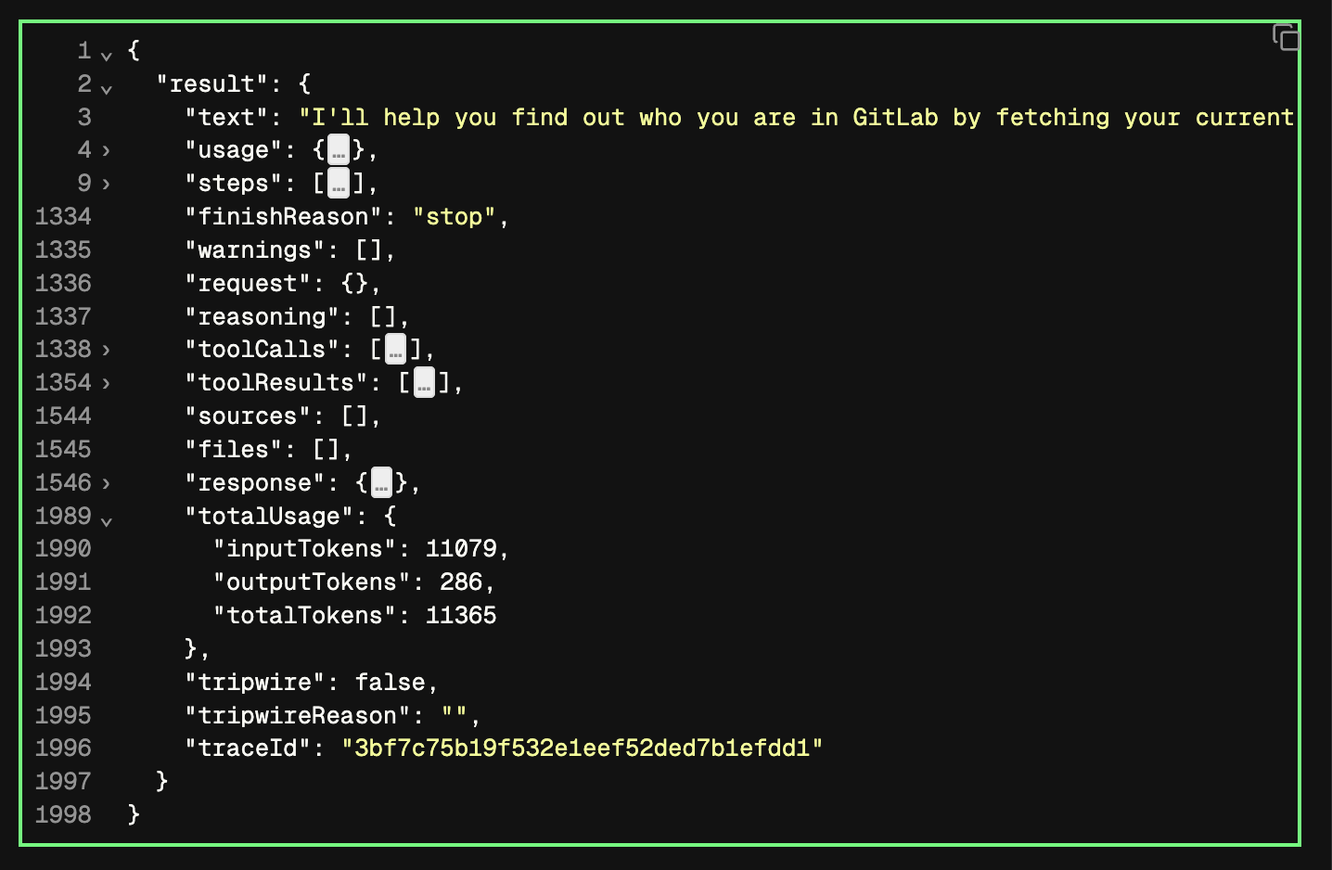Image resolution: width=1332 pixels, height=870 pixels.
Task: Expand the "toolCalls" array chevron
Action: coord(107,350)
